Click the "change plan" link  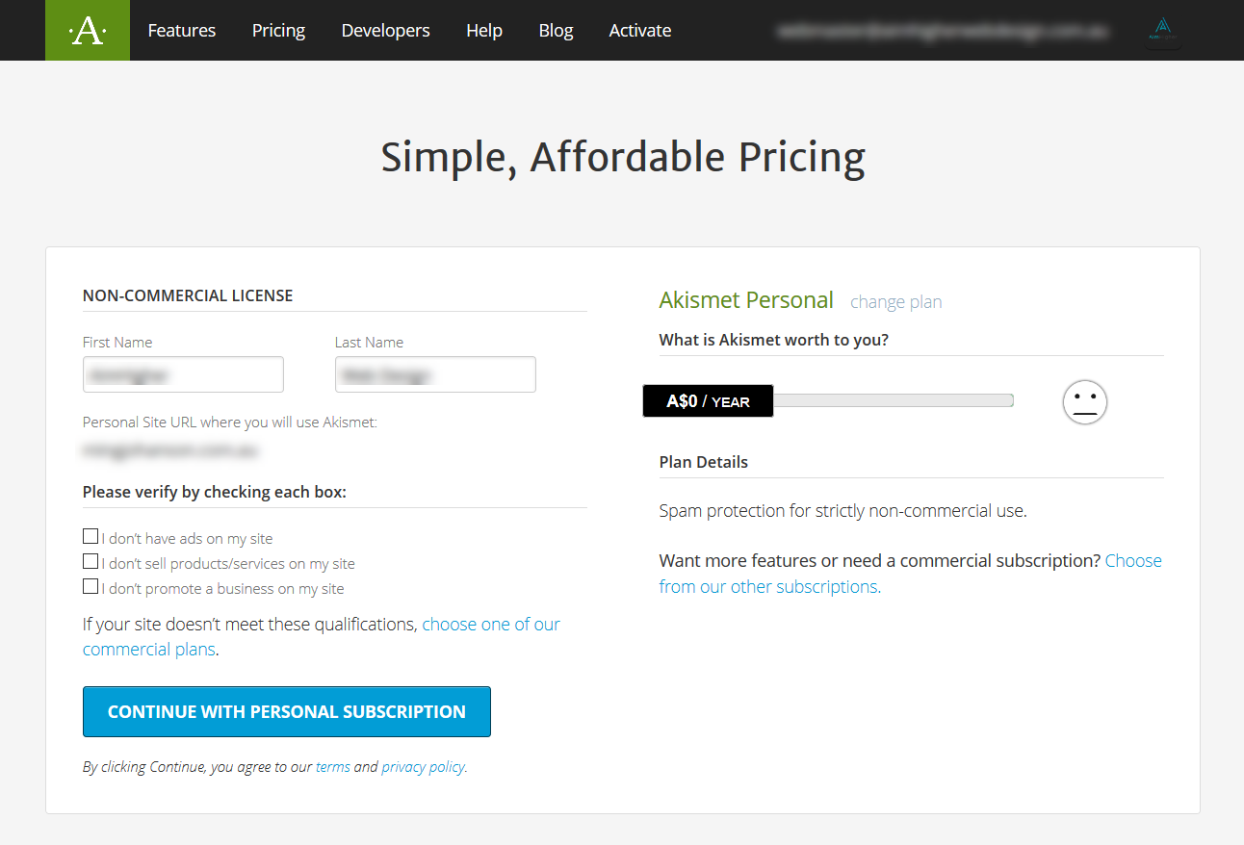click(895, 302)
